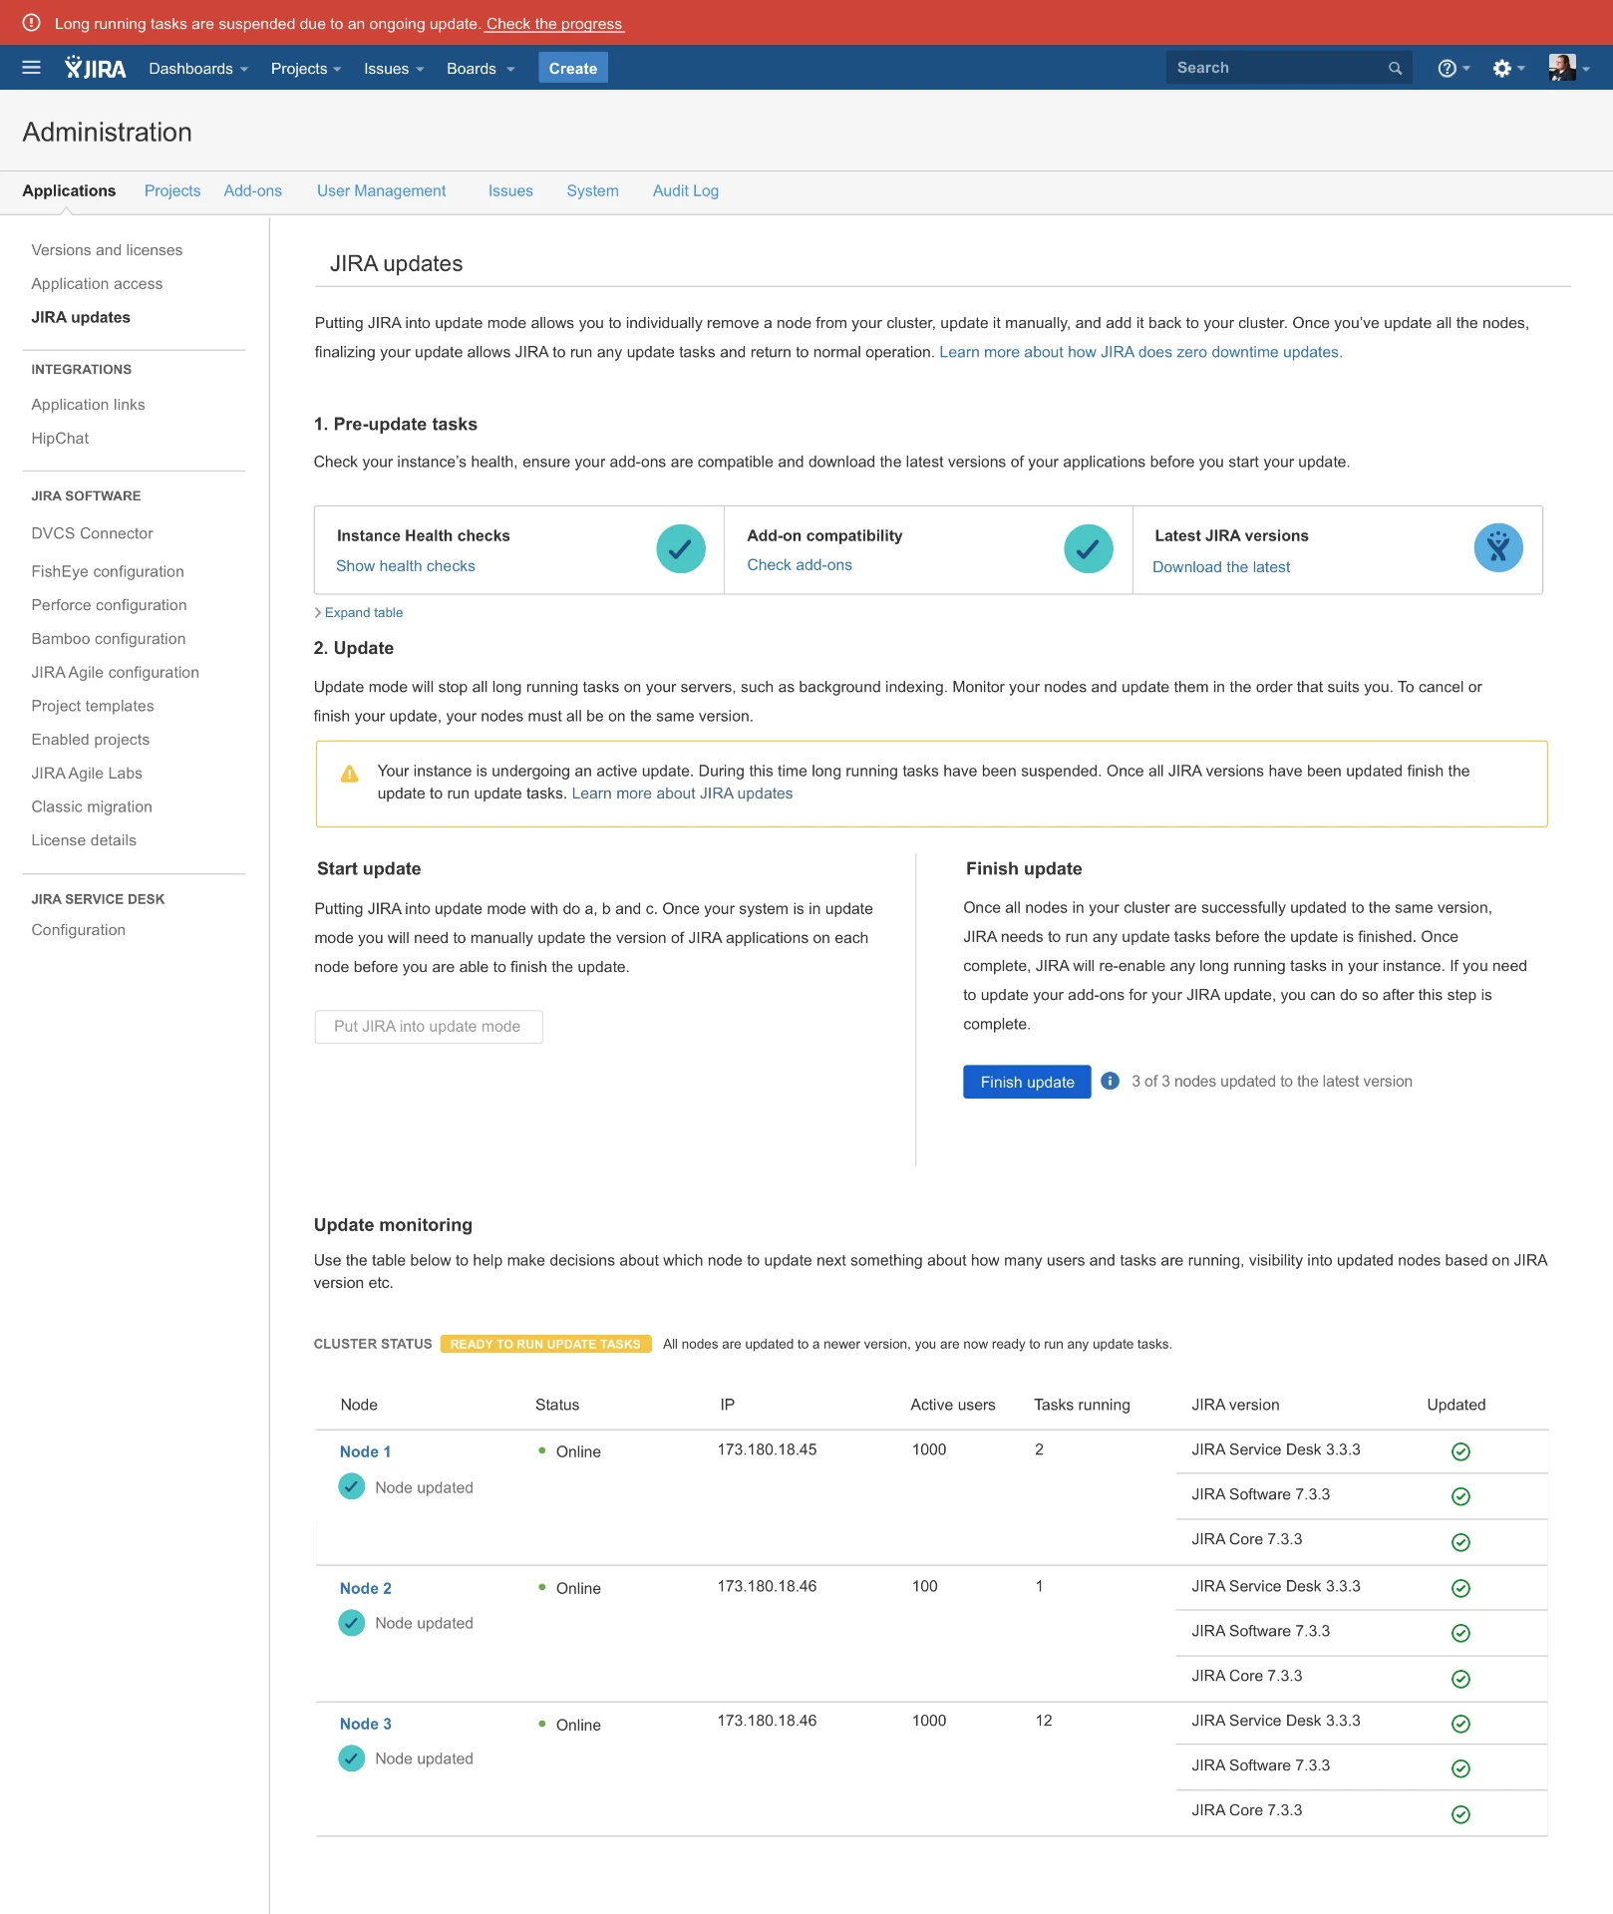This screenshot has width=1613, height=1914.
Task: Click the search magnifier icon
Action: click(x=1395, y=68)
